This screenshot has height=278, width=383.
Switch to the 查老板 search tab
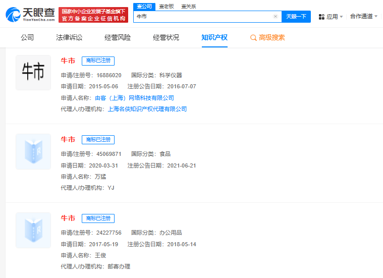tap(167, 7)
